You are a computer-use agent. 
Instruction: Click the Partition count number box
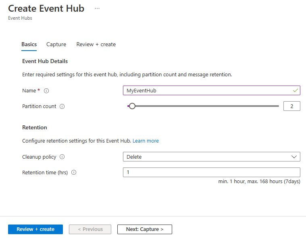point(291,106)
